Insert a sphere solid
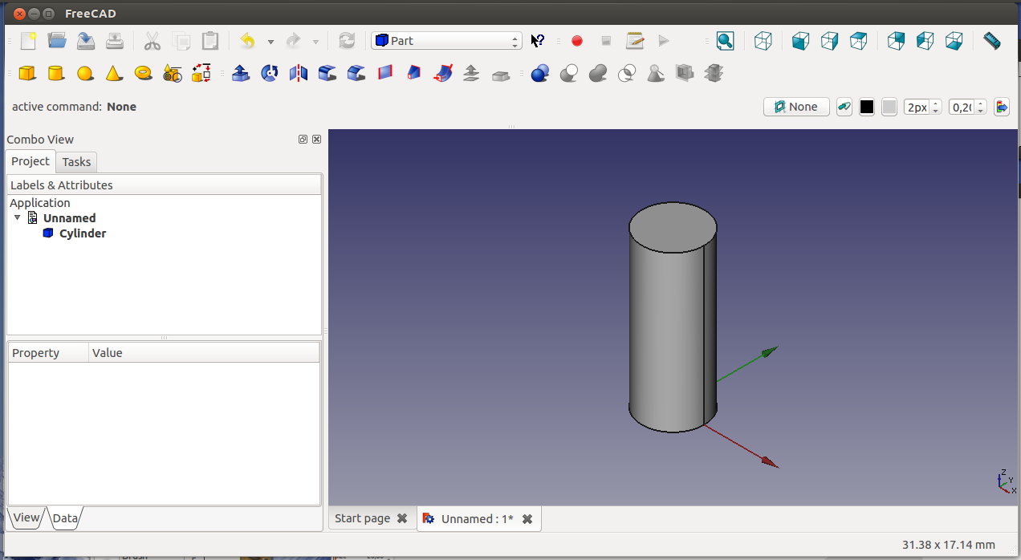The width and height of the screenshot is (1021, 560). [x=85, y=74]
